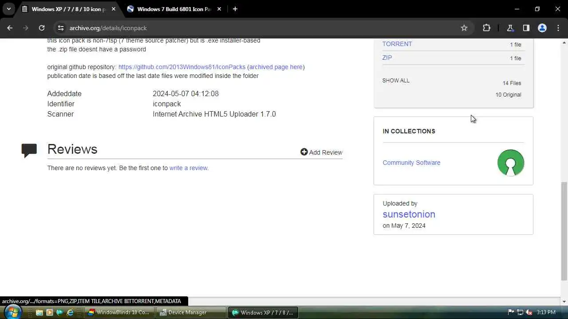Open Community Software collection link
The image size is (568, 319).
411,163
